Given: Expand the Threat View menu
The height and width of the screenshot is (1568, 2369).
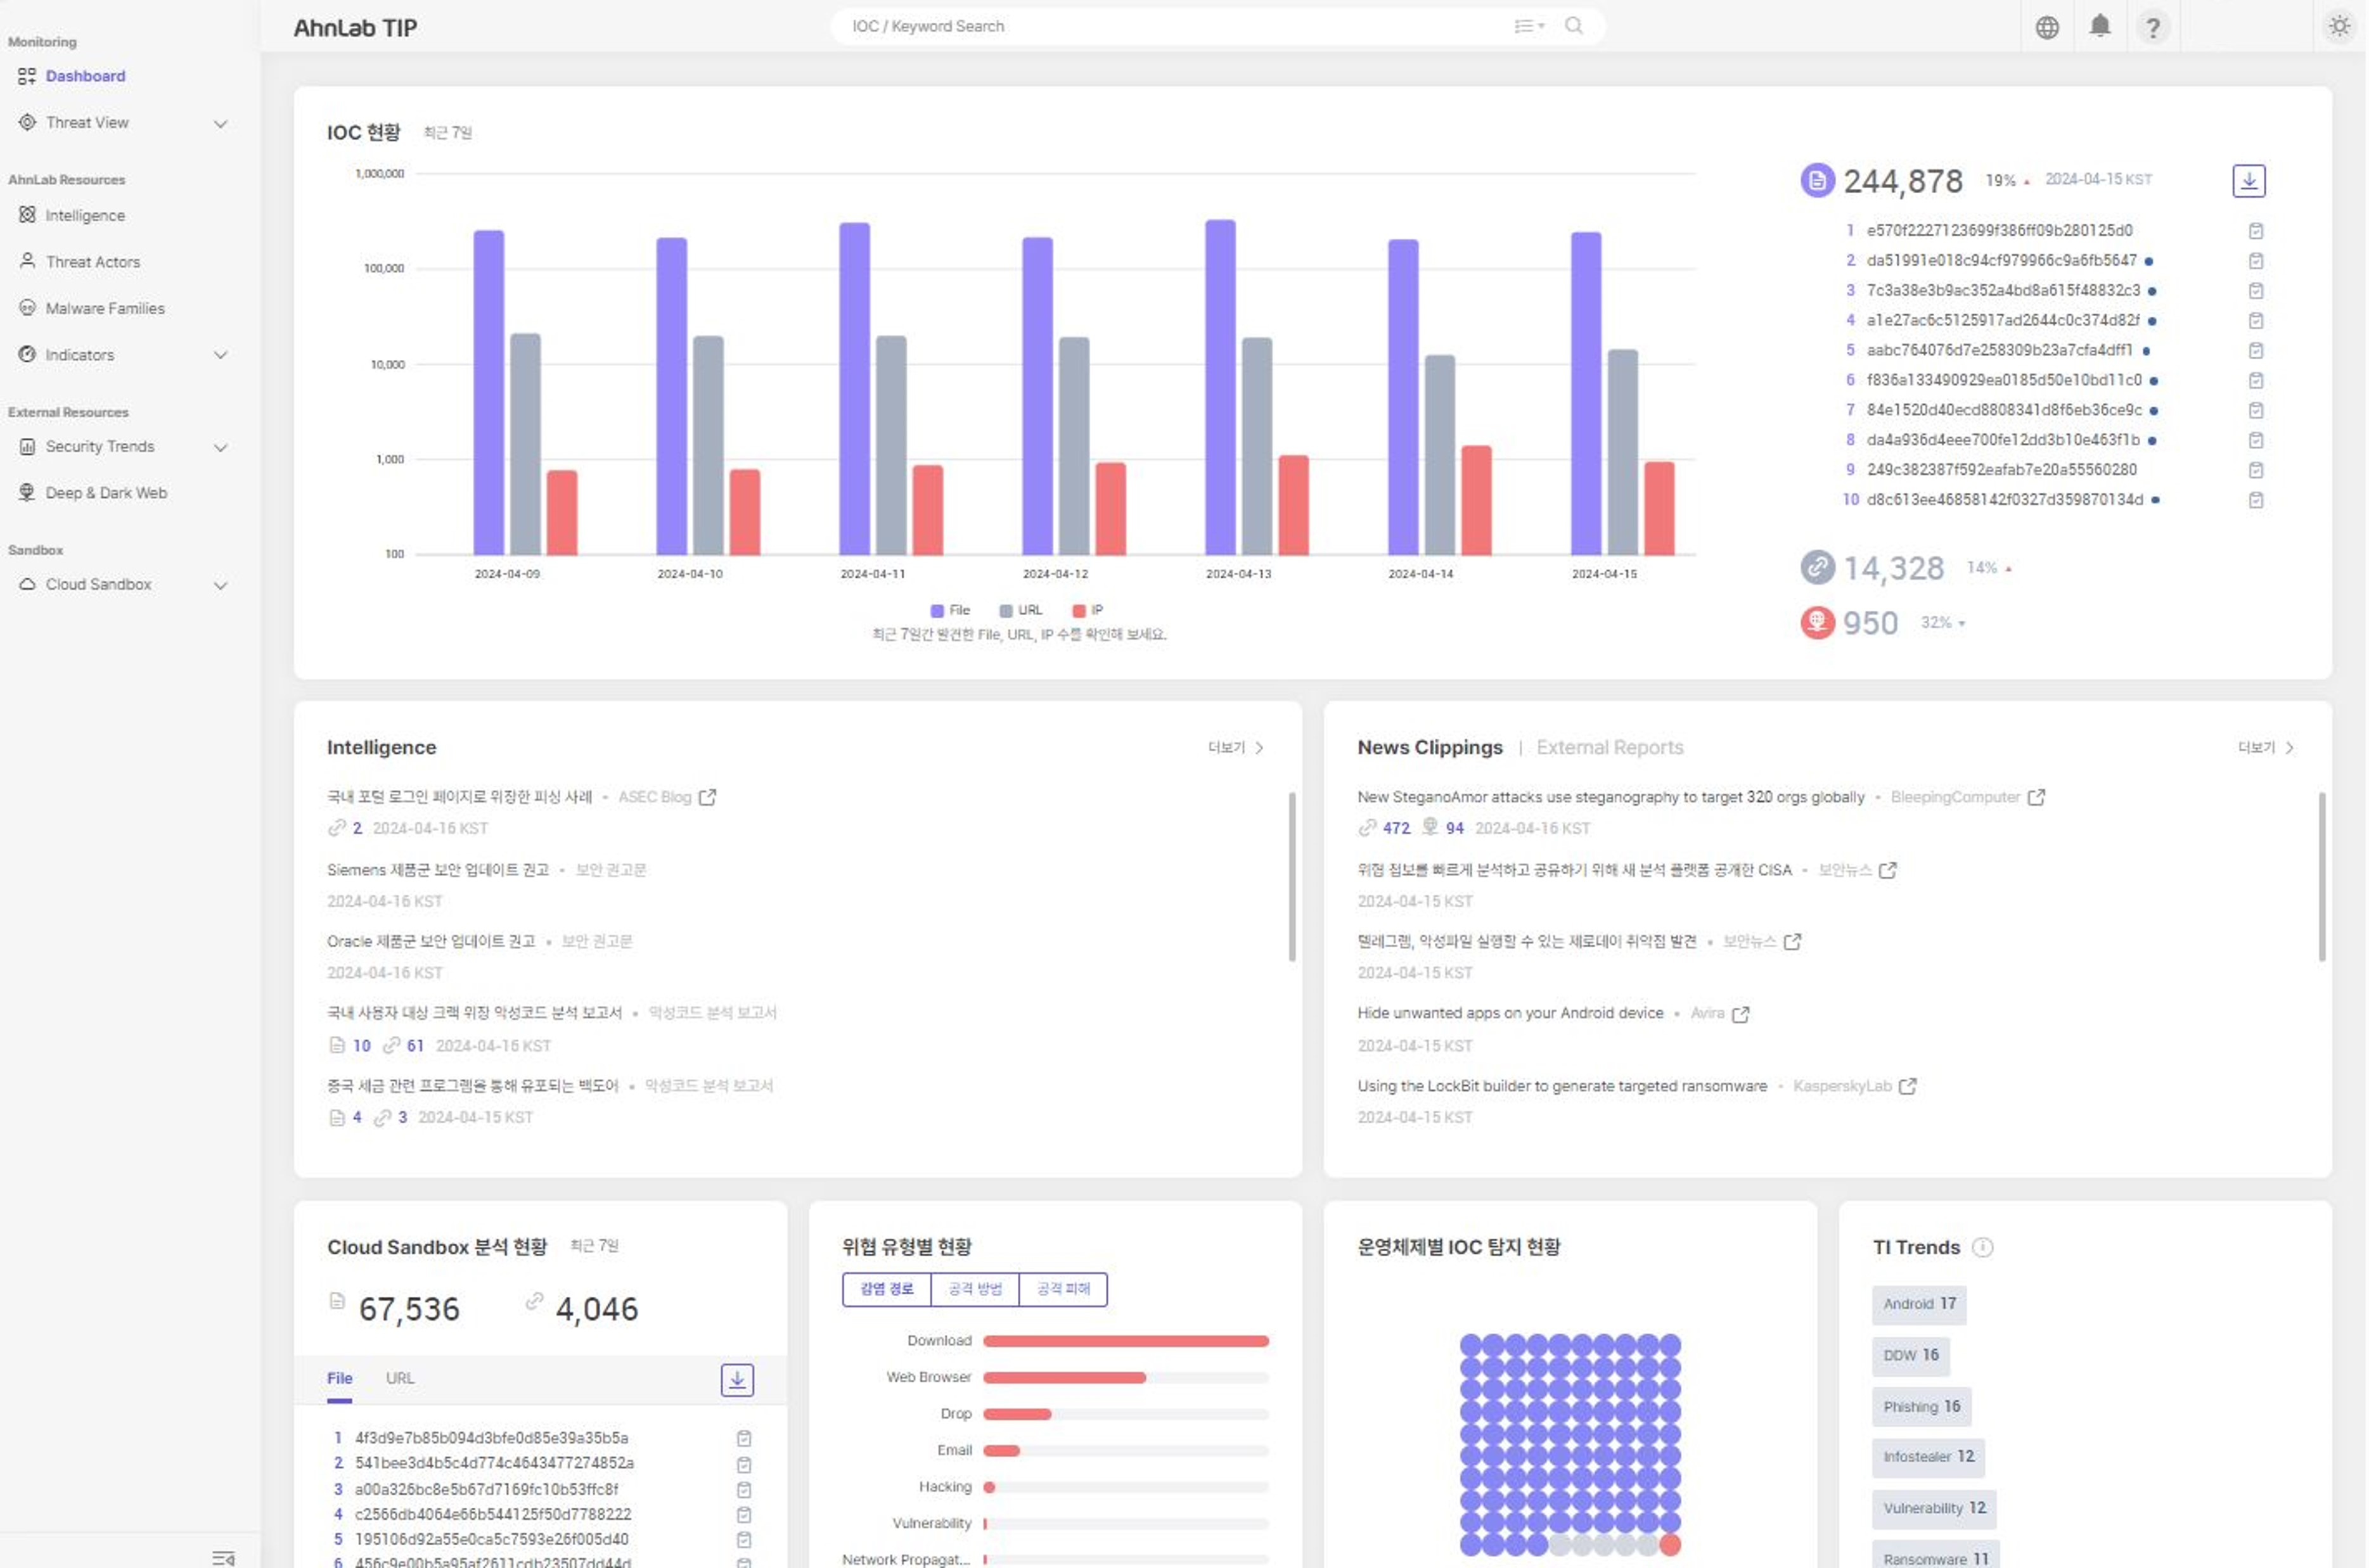Looking at the screenshot, I should coord(220,123).
